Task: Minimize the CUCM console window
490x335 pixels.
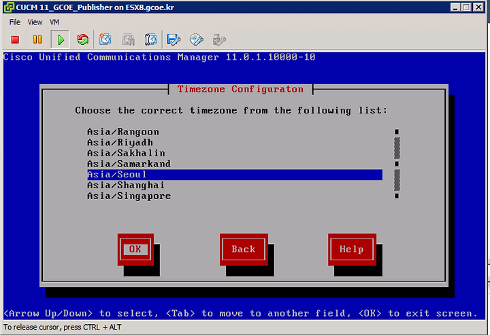Action: click(x=455, y=7)
